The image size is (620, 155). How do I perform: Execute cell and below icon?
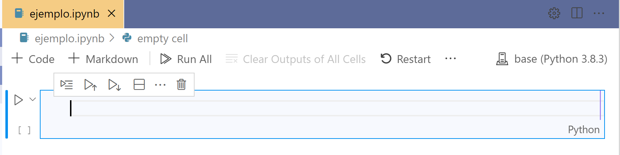114,85
